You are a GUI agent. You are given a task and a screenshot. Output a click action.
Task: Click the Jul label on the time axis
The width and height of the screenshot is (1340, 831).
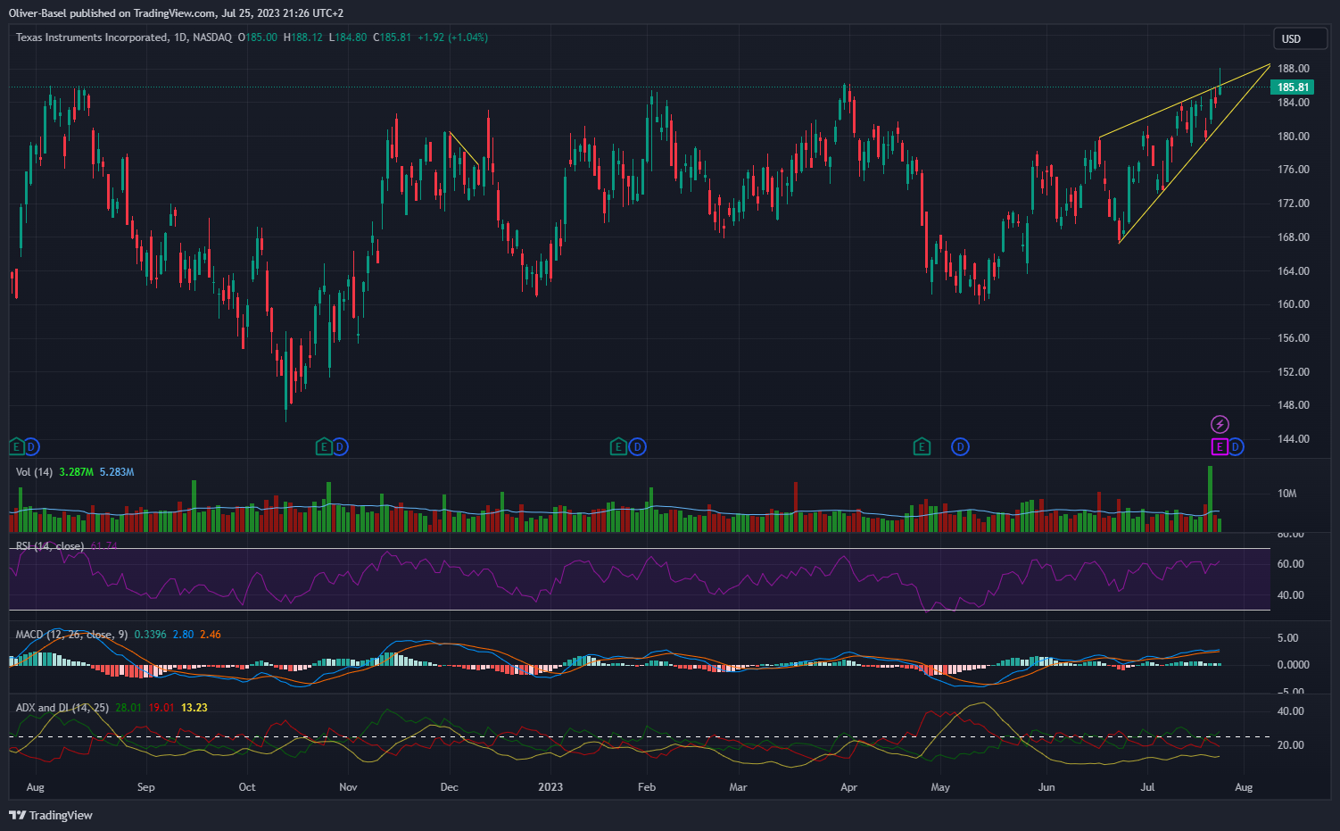pos(1147,787)
